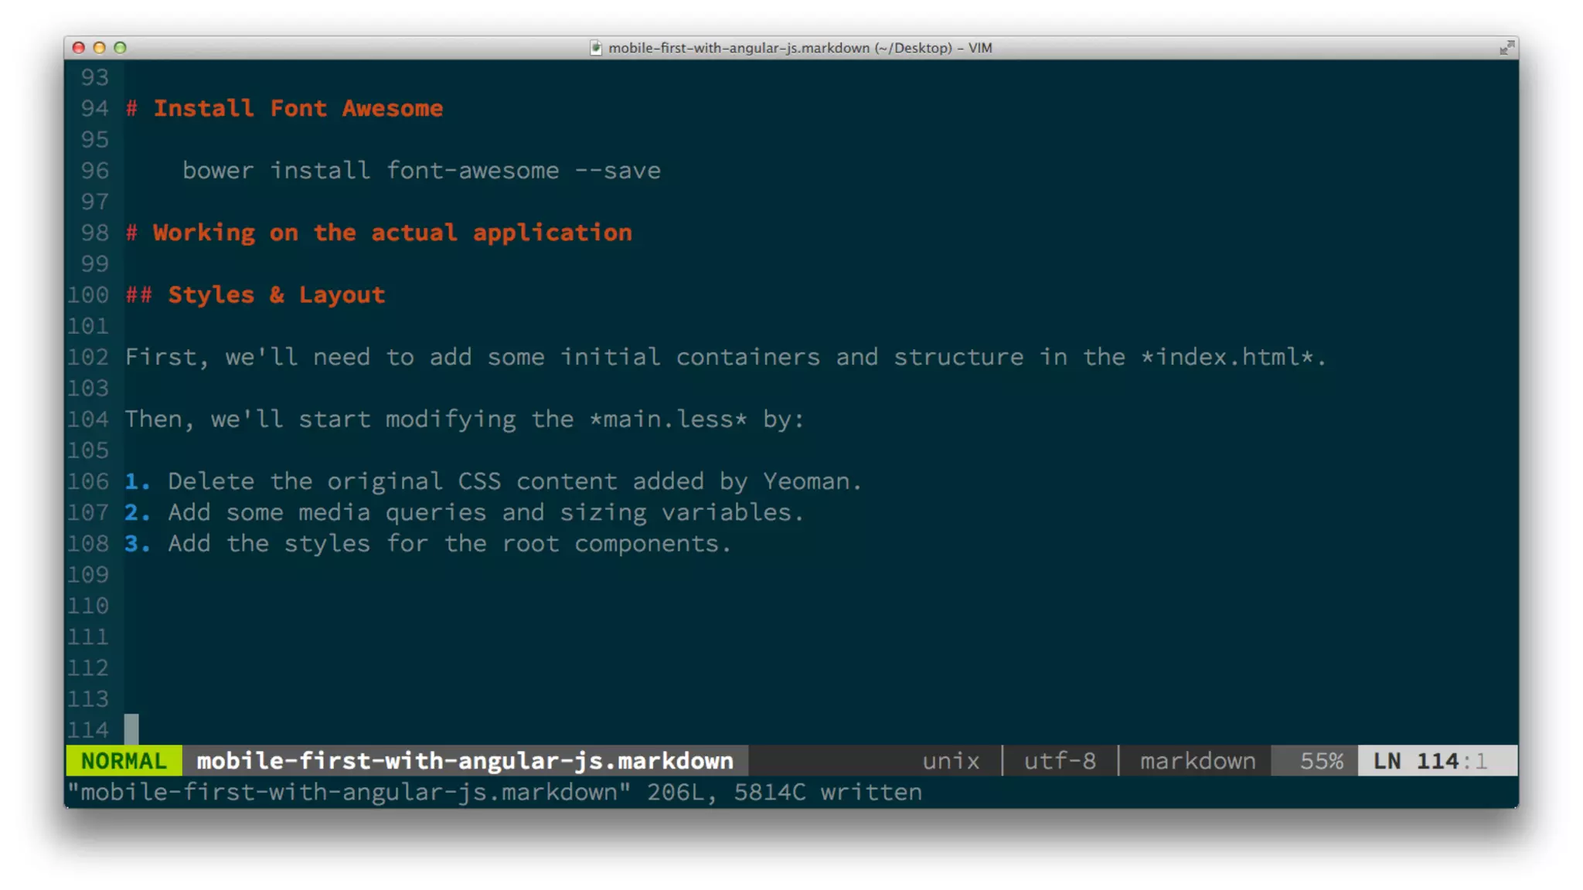The width and height of the screenshot is (1583, 890).
Task: Click the document icon in the title bar
Action: [595, 48]
